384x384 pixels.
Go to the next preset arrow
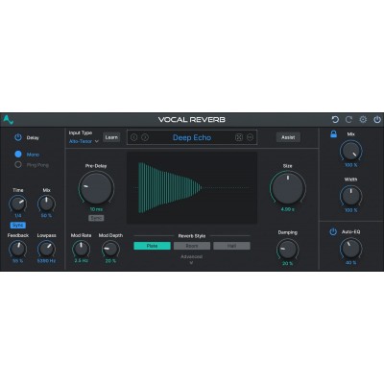coord(145,137)
